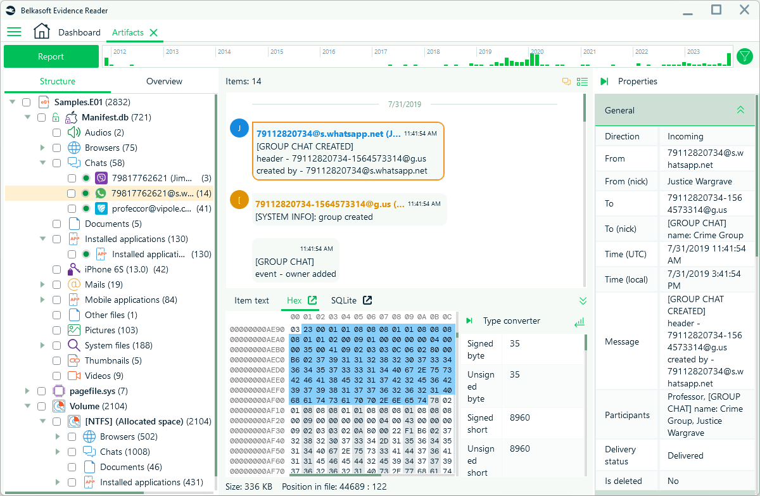Screen dimensions: 760x496
Task: Open Hex view in external window
Action: [x=312, y=300]
